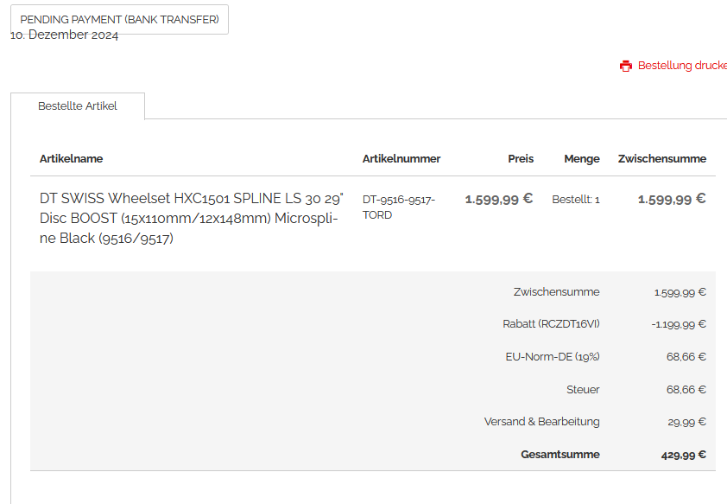
Task: Click the Bestellung drucken link
Action: click(681, 66)
